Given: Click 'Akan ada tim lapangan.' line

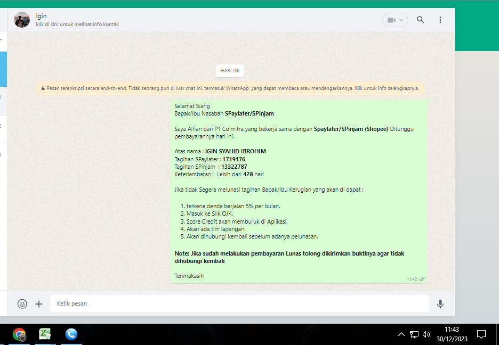Looking at the screenshot, I should tap(216, 229).
